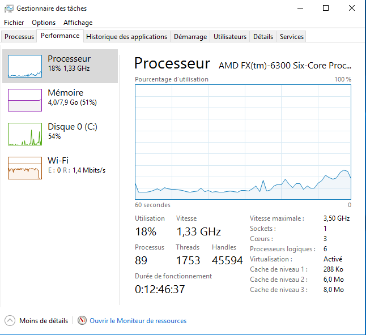Switch to the Services tab

[292, 37]
